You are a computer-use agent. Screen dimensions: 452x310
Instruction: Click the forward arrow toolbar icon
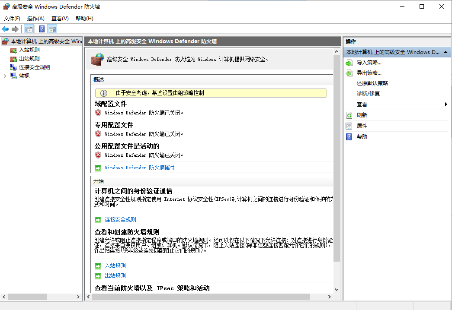point(15,29)
